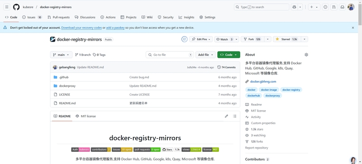Expand the Fork options arrow
362x164 pixels.
click(x=267, y=39)
